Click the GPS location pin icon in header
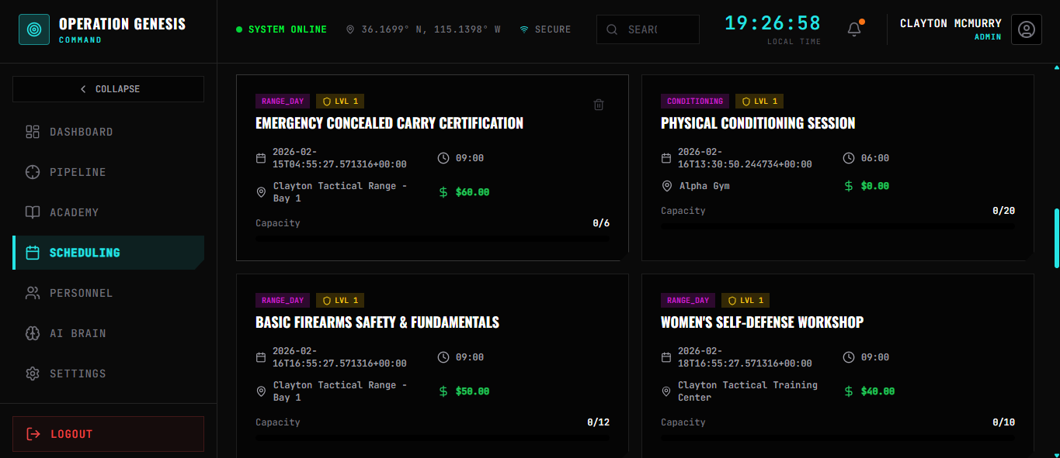Image resolution: width=1060 pixels, height=458 pixels. (350, 29)
